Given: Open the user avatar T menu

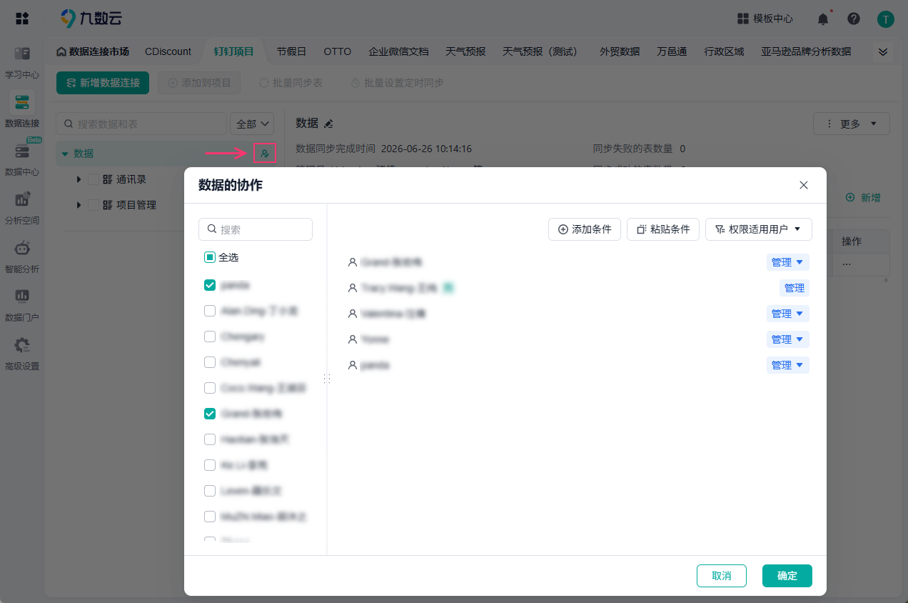Looking at the screenshot, I should (x=886, y=19).
